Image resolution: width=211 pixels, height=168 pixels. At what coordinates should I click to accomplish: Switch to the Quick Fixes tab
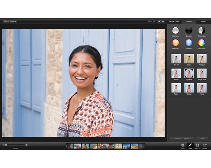click(174, 21)
